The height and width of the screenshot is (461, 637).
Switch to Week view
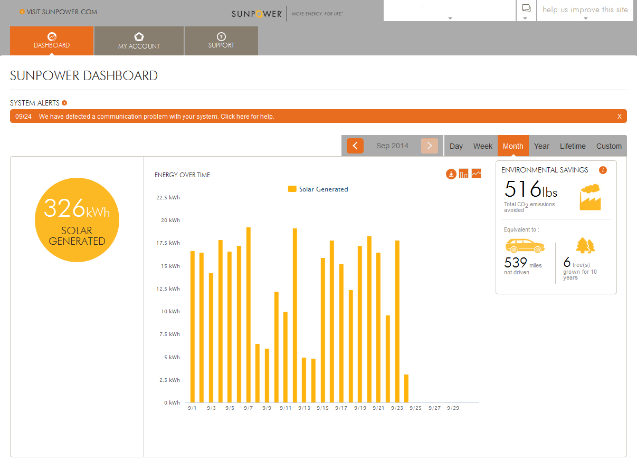482,146
